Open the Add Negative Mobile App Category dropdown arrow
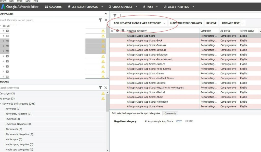Screen dimensions: 261x152 pos(164,23)
